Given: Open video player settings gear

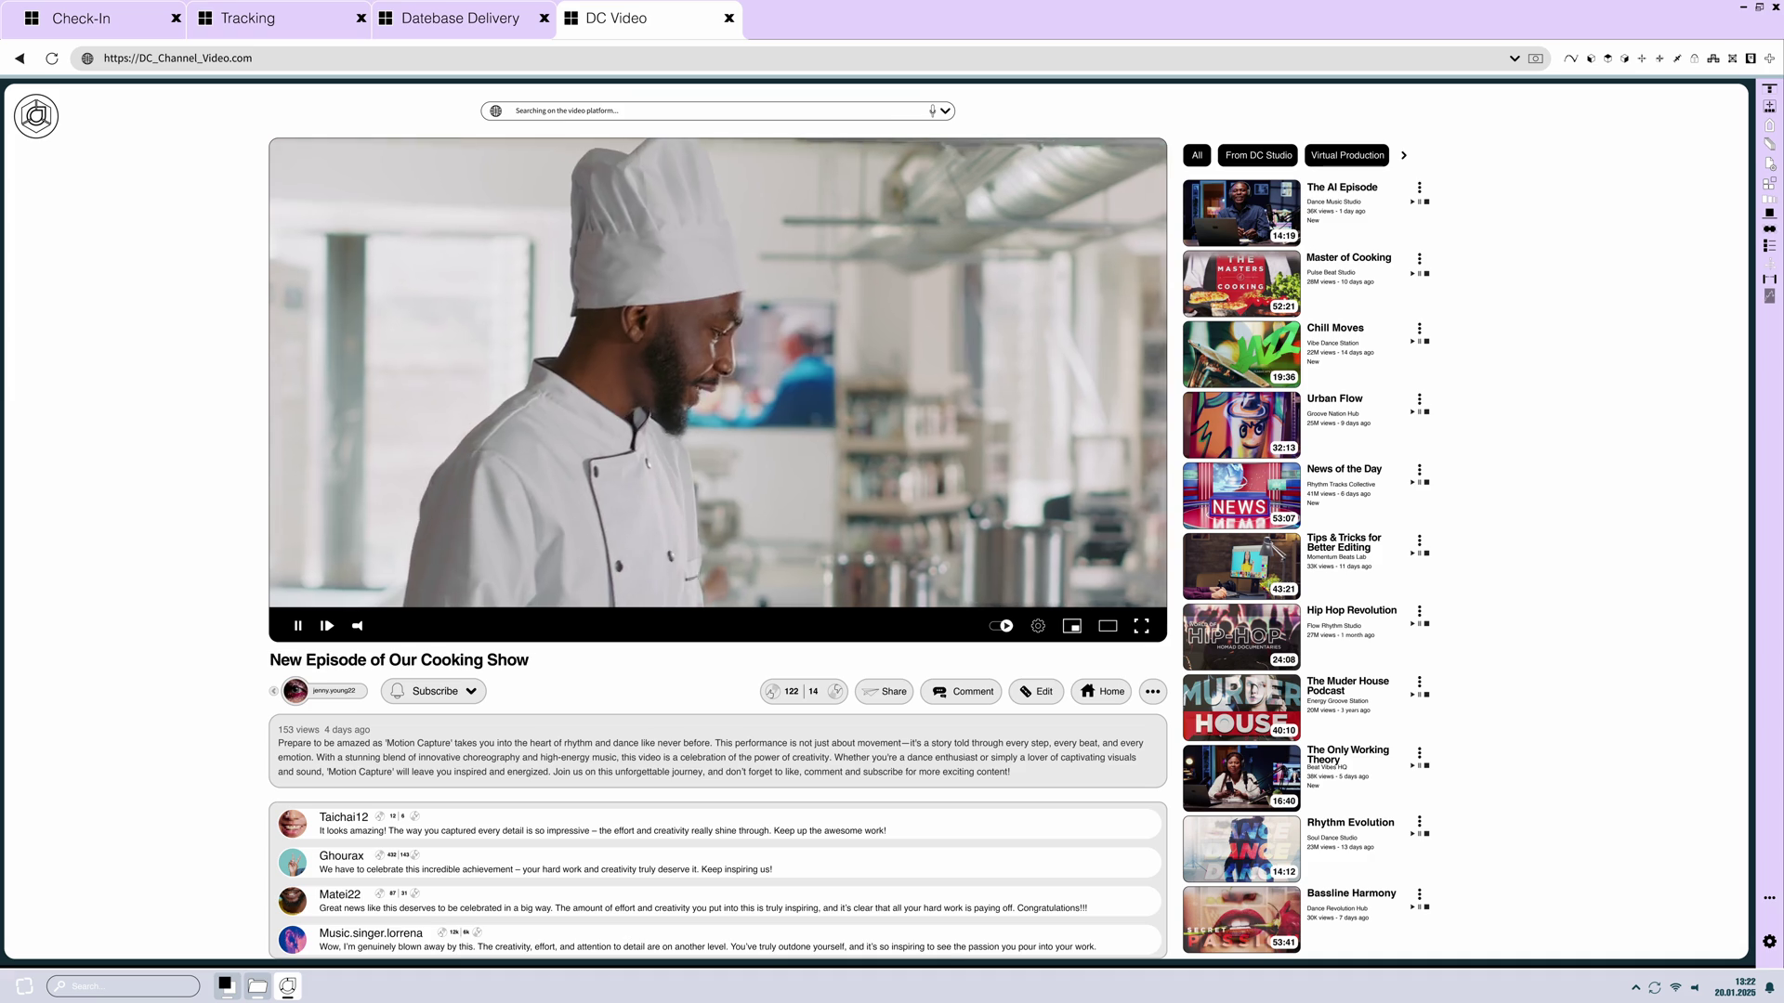Looking at the screenshot, I should click(1038, 626).
